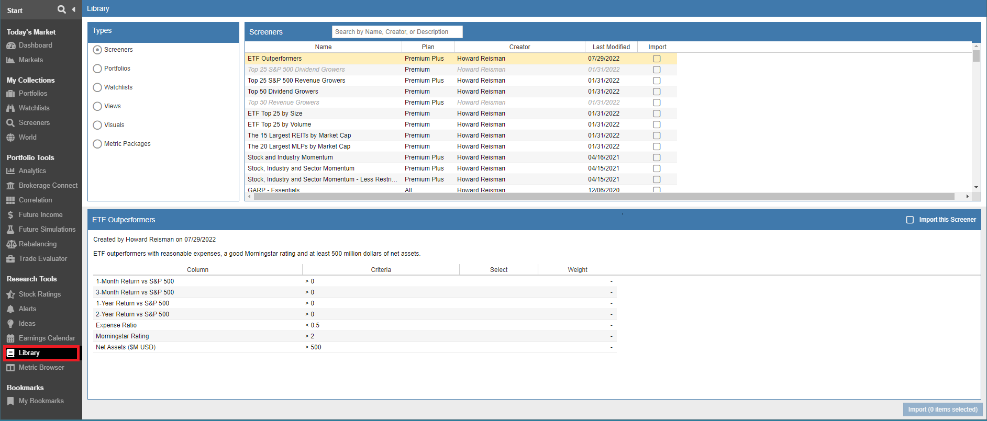Click the Plan column header

click(428, 47)
